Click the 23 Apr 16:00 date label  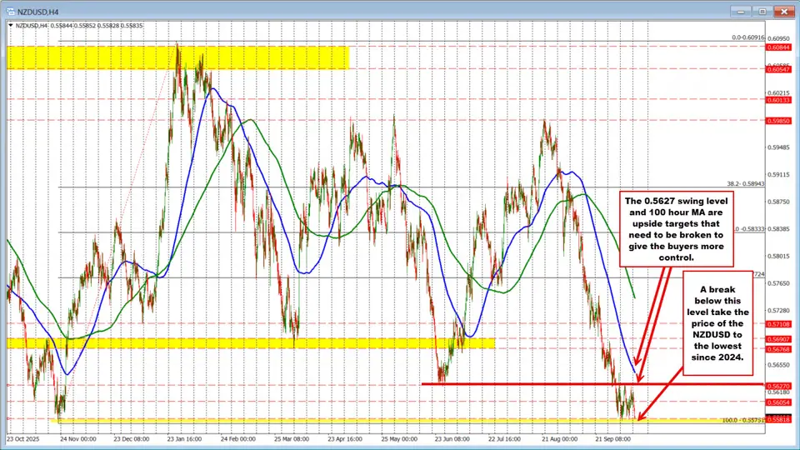(x=345, y=439)
